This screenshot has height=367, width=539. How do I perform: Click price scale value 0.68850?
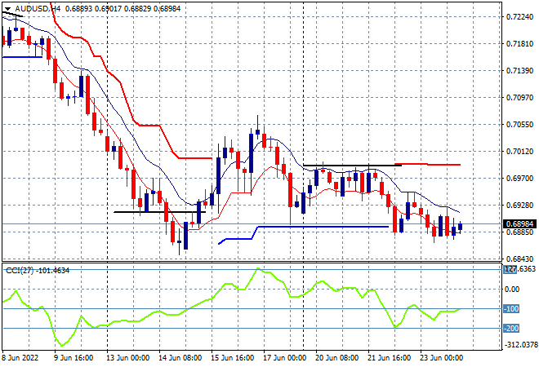(x=519, y=232)
